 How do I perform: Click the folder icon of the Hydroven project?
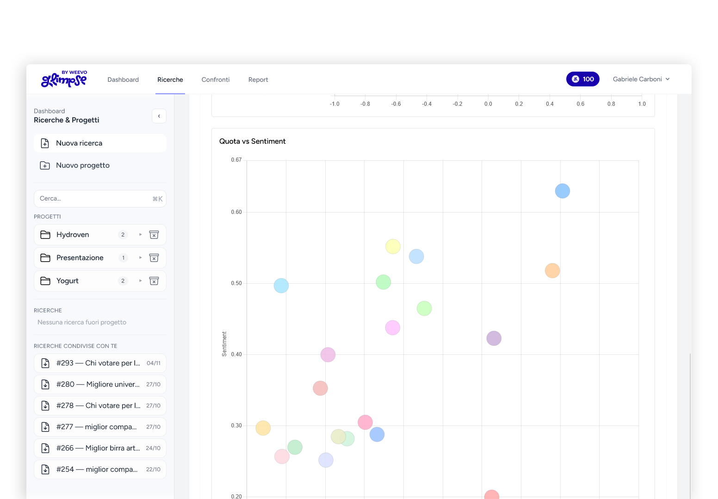click(45, 234)
